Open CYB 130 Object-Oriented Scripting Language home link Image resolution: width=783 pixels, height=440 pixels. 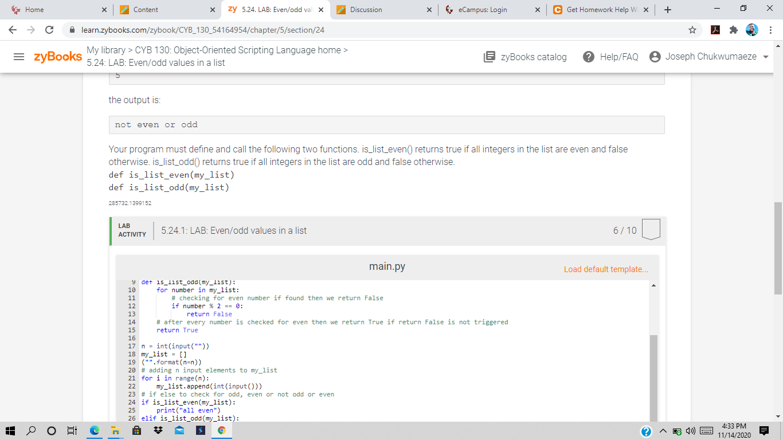tap(238, 50)
